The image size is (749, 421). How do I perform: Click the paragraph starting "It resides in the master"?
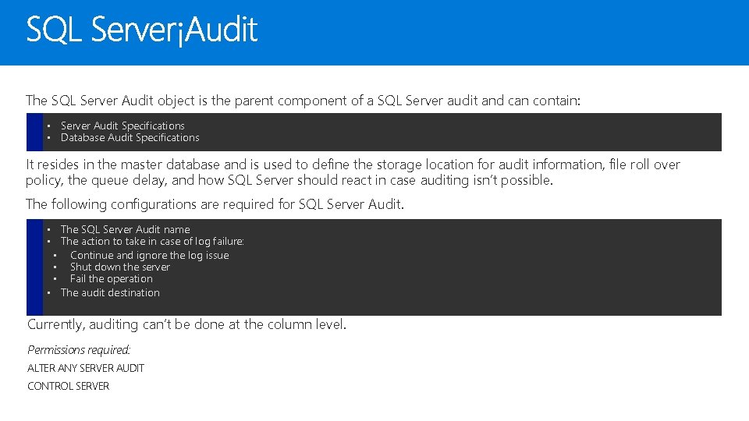point(353,172)
